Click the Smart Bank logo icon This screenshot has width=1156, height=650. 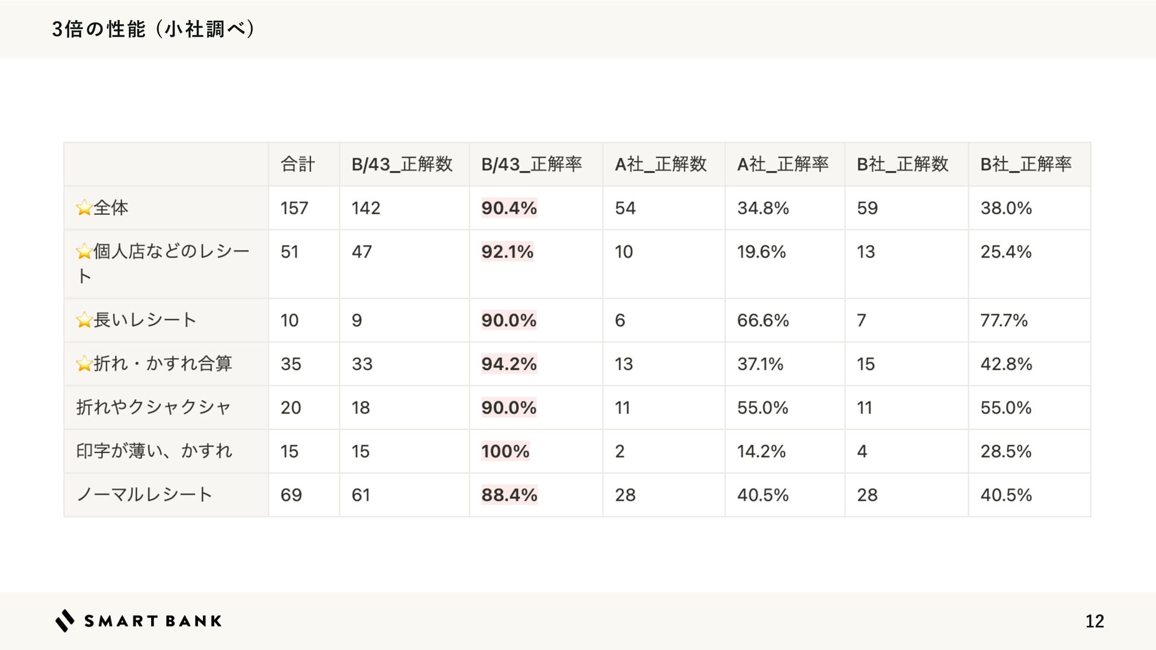(x=64, y=621)
